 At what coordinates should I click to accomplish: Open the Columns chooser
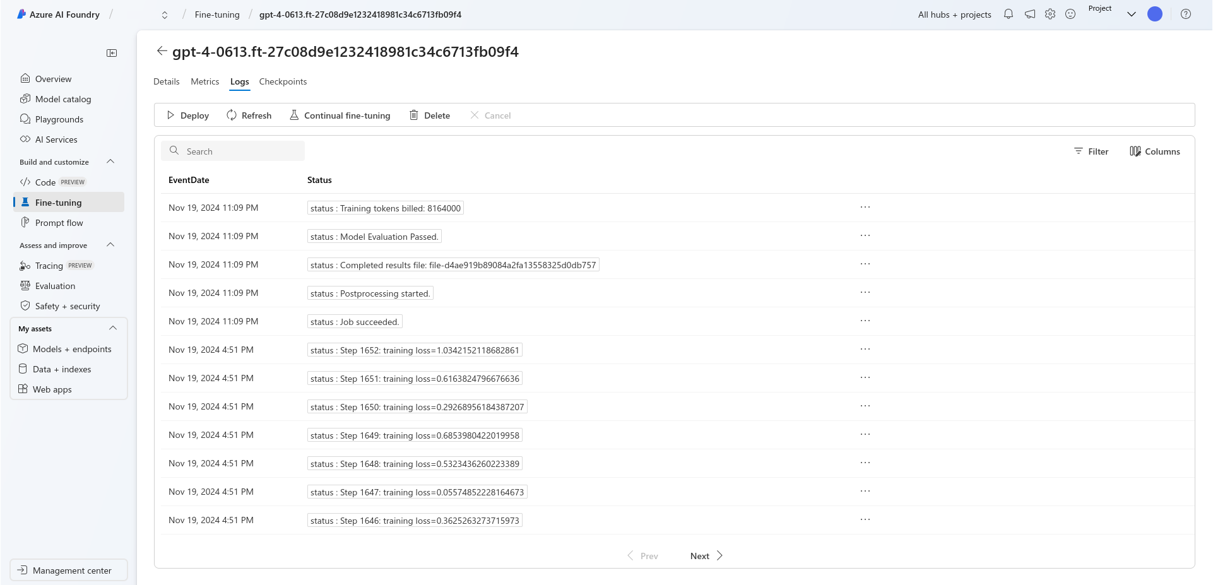pos(1155,151)
